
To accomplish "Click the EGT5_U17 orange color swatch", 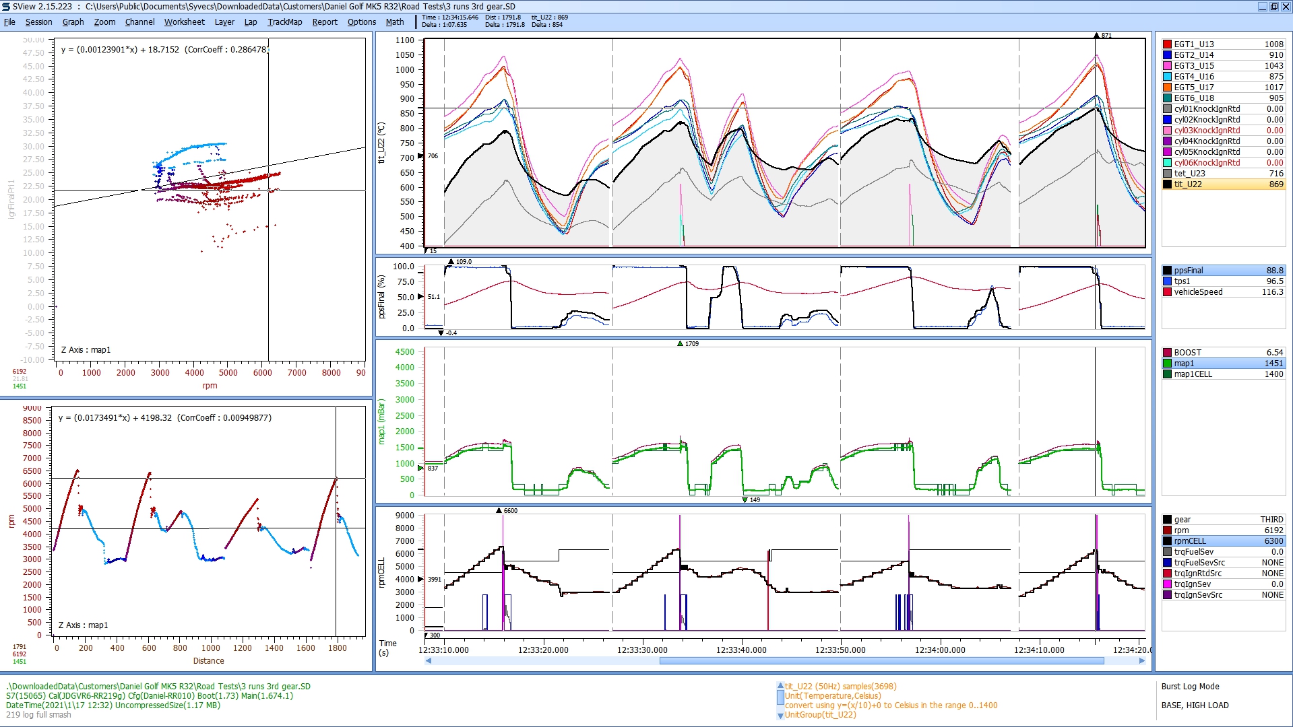I will click(1168, 88).
